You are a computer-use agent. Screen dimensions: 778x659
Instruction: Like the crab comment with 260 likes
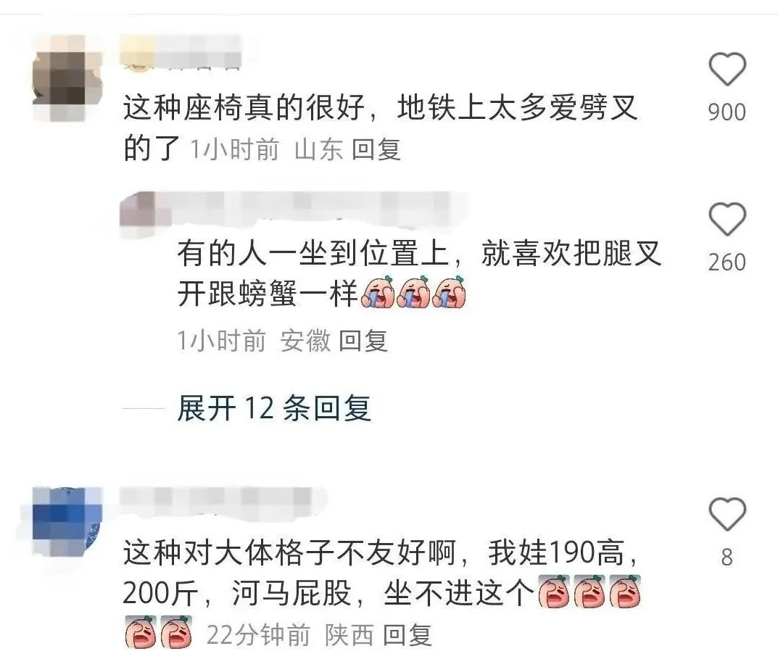pos(727,219)
